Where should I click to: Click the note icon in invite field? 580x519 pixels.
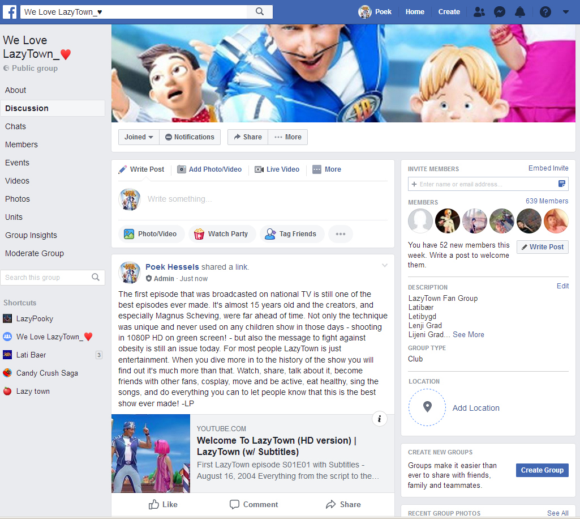(x=561, y=184)
